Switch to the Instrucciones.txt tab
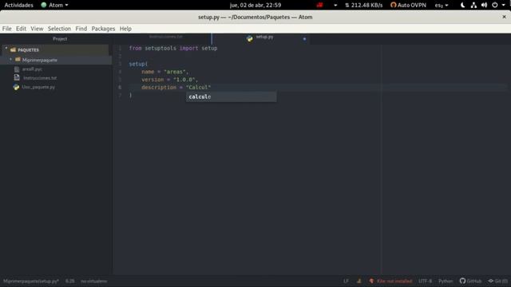The height and width of the screenshot is (287, 511). (x=165, y=37)
